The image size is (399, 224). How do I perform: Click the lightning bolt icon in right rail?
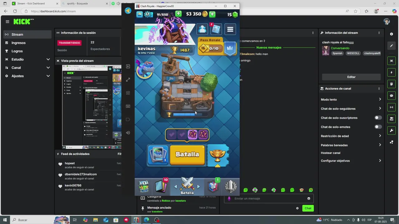pyautogui.click(x=392, y=72)
